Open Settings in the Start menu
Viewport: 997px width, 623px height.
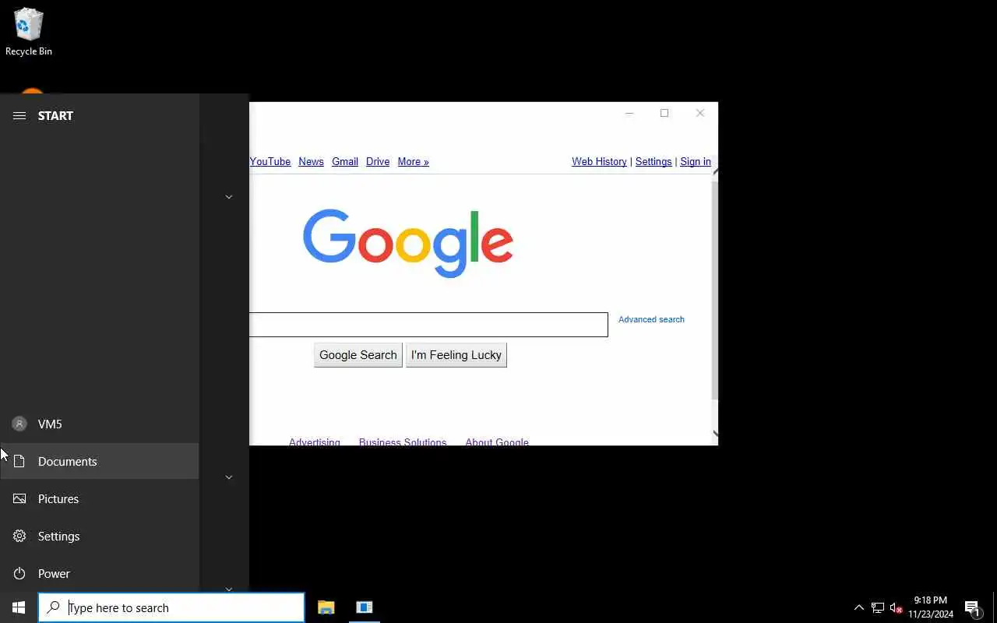[100, 536]
